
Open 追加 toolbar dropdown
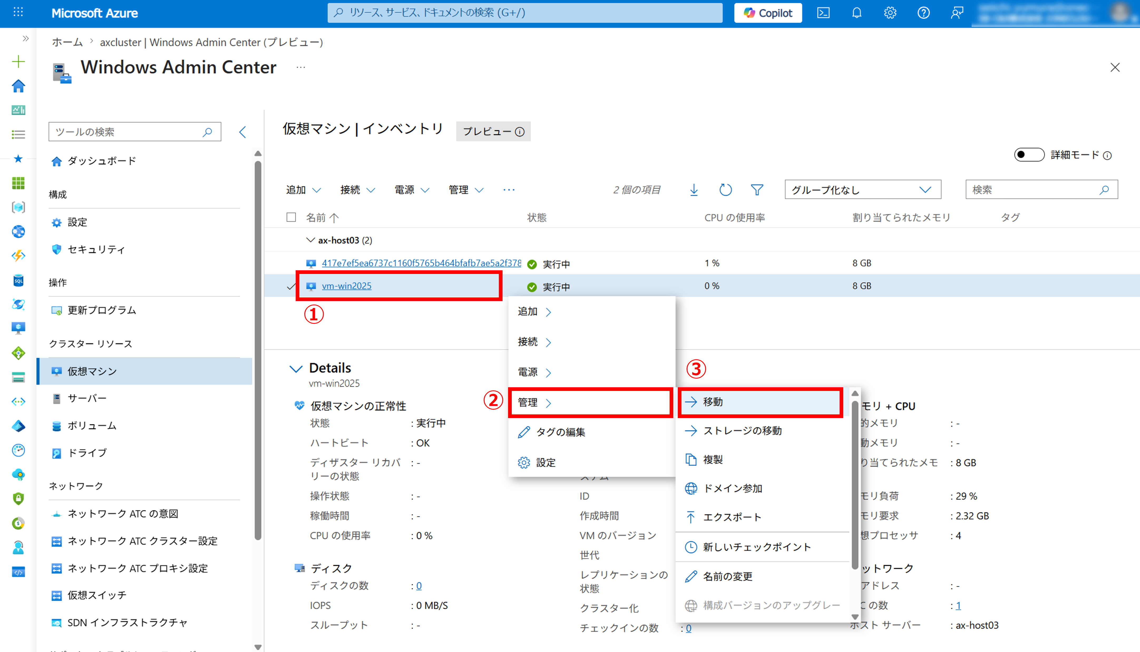pos(303,190)
